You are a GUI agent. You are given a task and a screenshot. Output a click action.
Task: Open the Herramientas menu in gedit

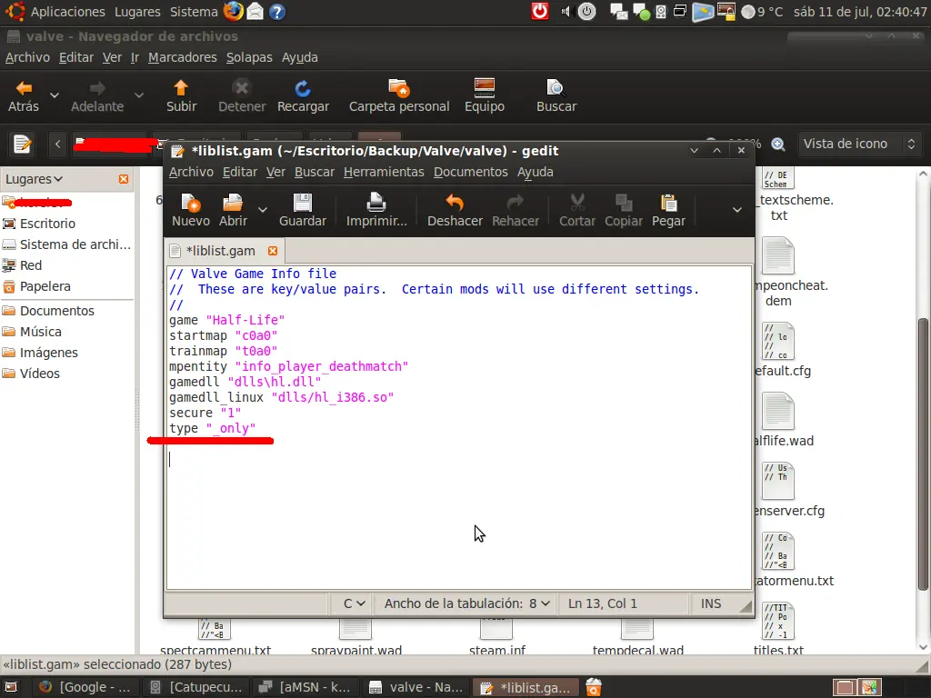(384, 172)
